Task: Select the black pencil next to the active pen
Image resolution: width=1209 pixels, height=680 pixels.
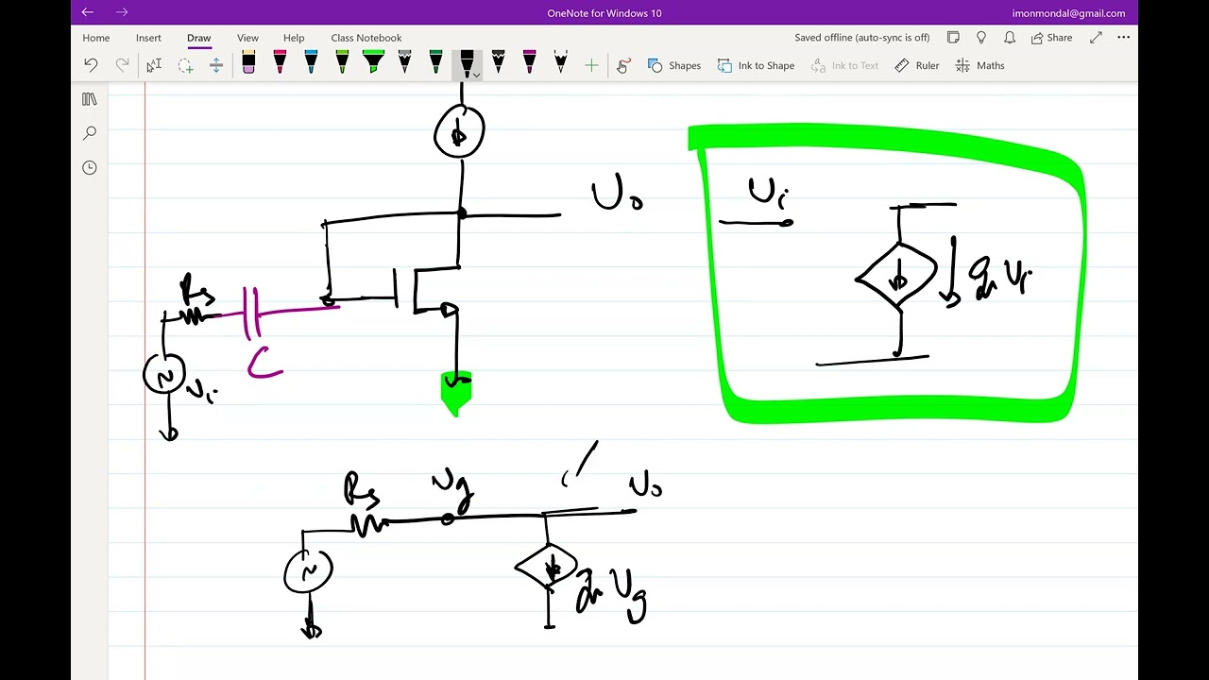Action: click(x=498, y=63)
